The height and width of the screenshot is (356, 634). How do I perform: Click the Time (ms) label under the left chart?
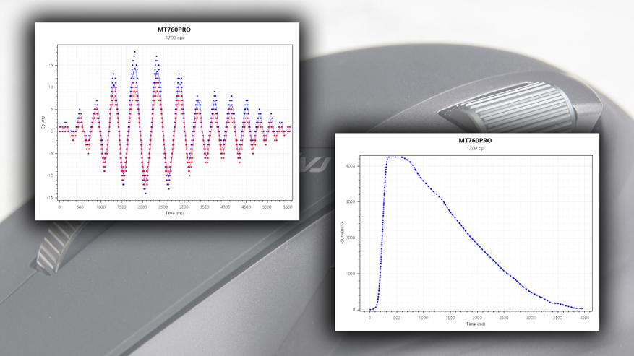tap(174, 213)
